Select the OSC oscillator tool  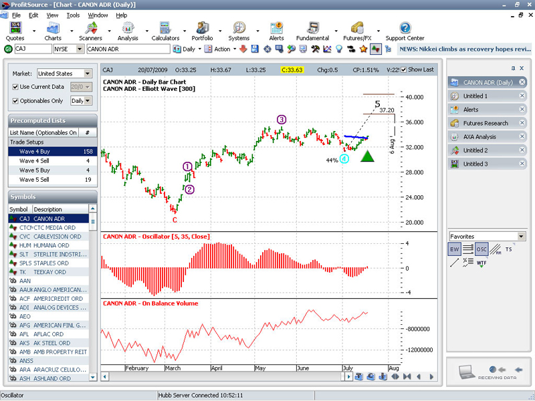point(481,249)
